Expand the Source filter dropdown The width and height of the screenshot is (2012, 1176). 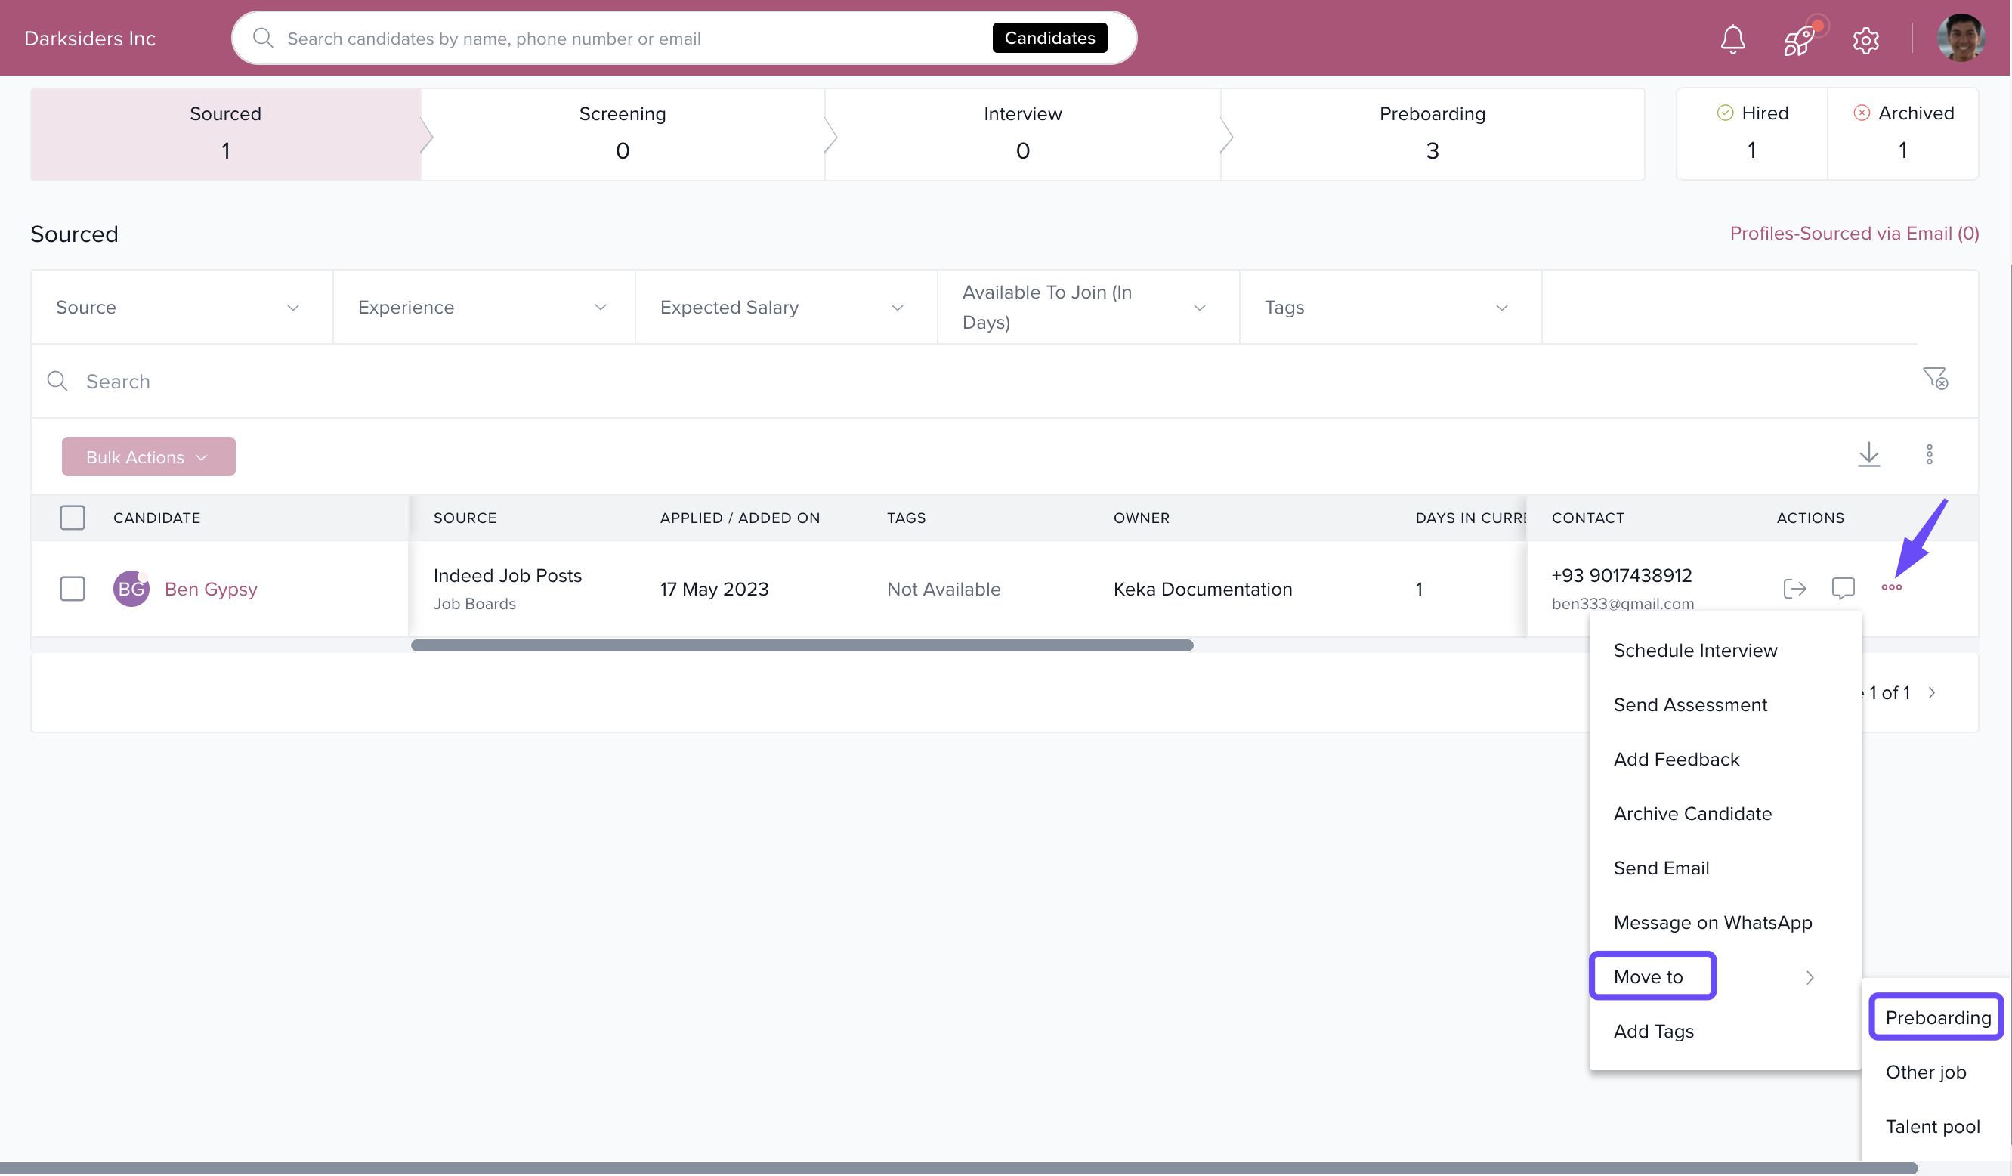181,308
